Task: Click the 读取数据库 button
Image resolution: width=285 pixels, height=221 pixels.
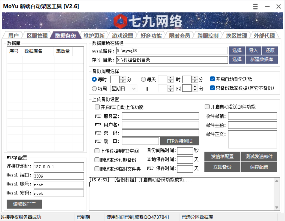Action: [x=25, y=204]
